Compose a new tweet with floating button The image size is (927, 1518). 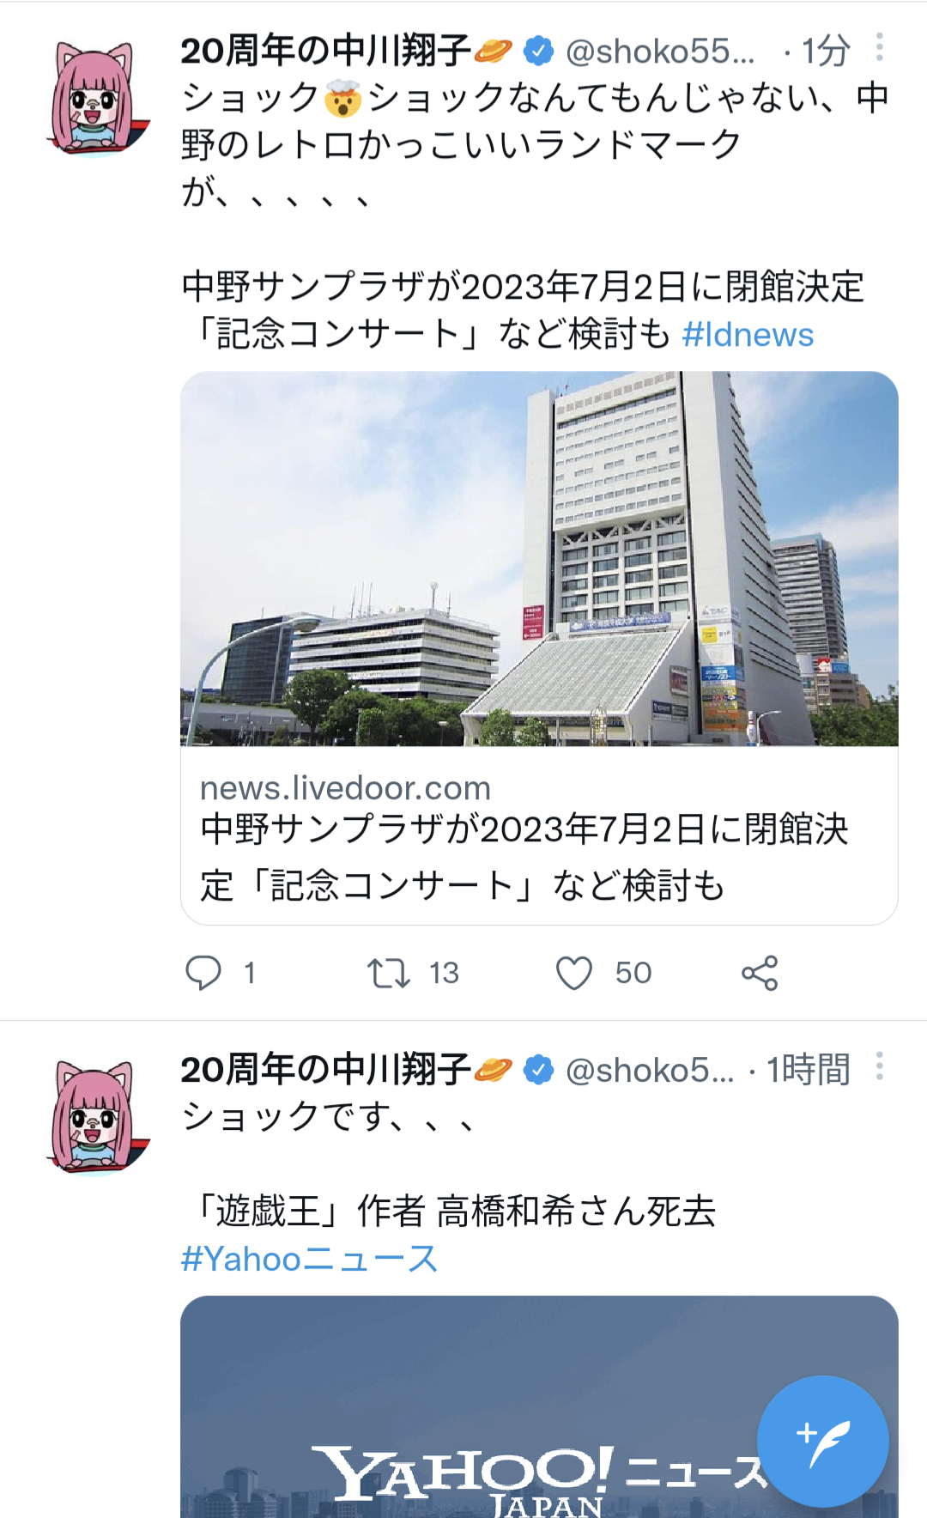click(x=822, y=1442)
